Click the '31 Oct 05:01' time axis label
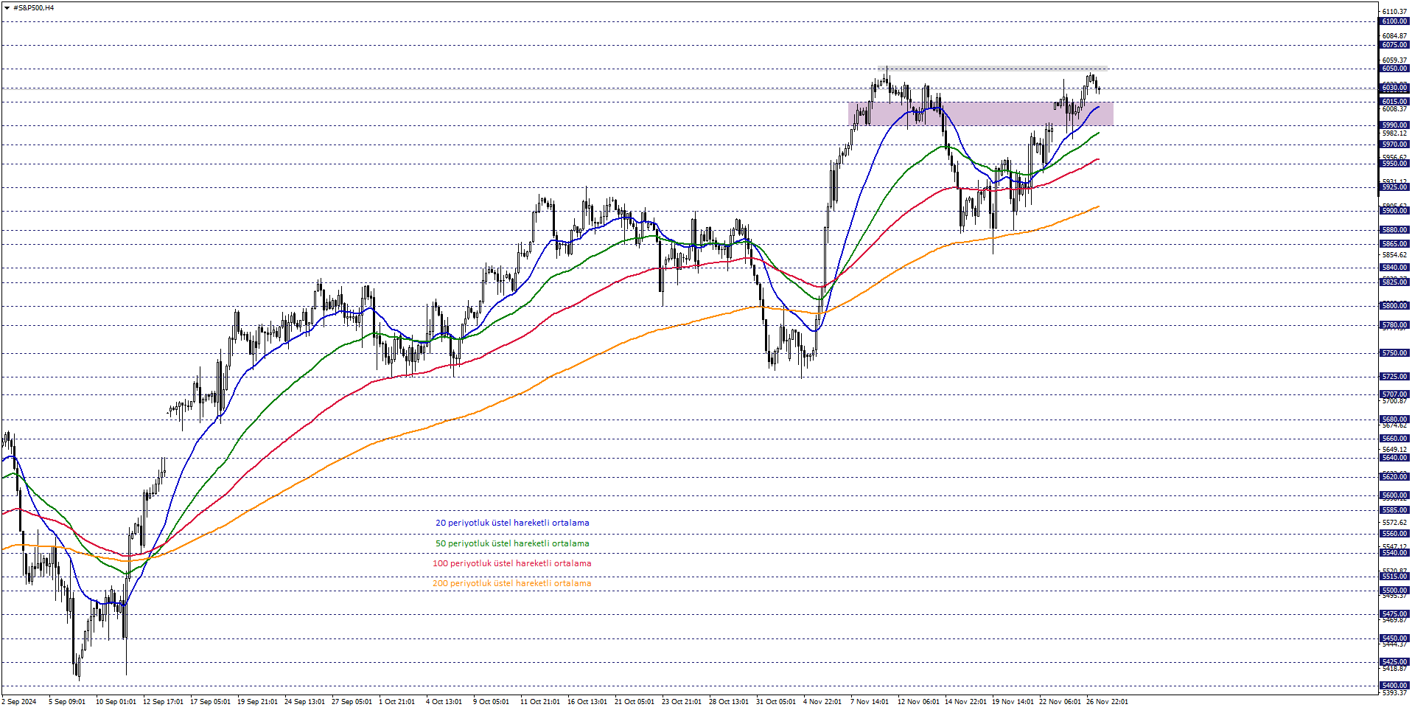 pos(776,702)
